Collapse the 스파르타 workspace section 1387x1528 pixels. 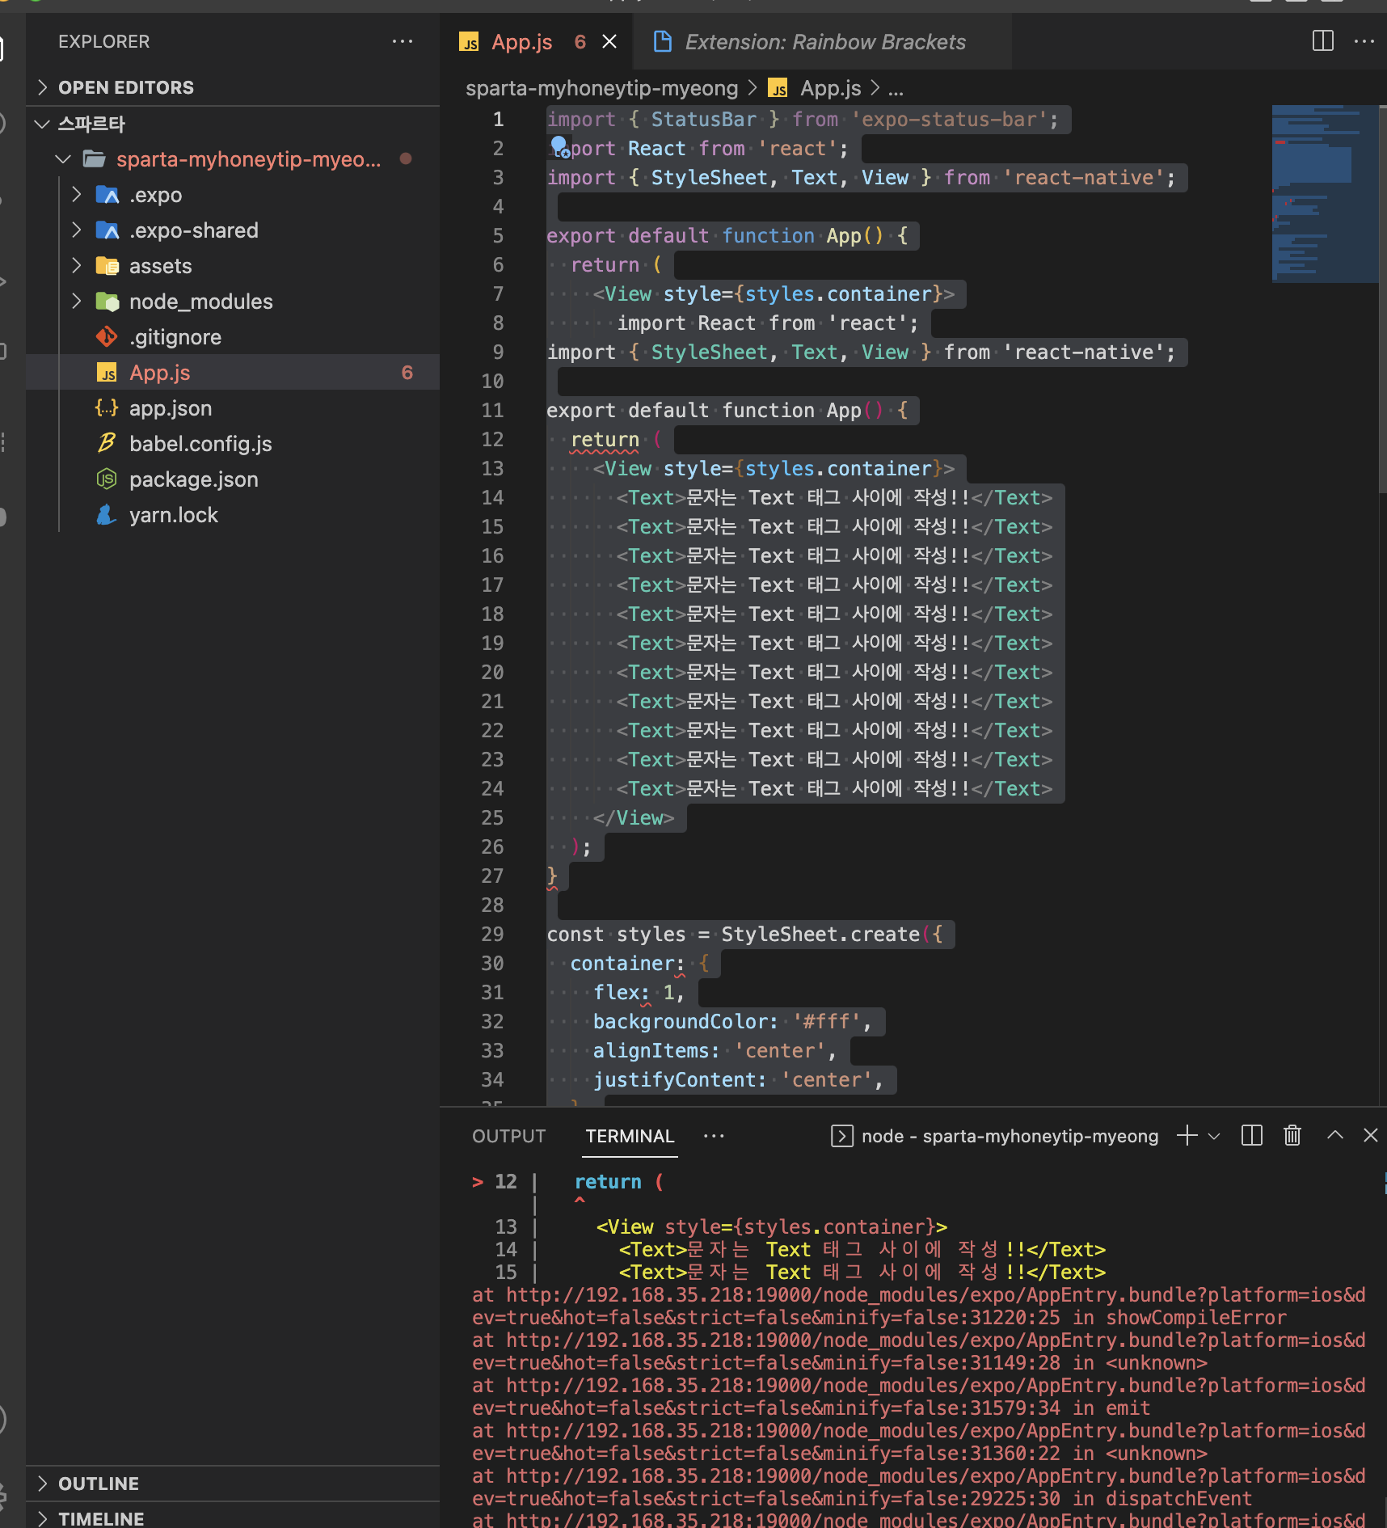coord(43,124)
